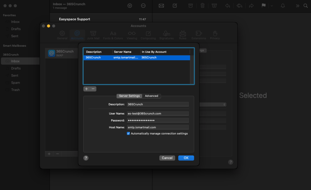
Task: Open the 365Crunch Sent mailbox
Action: point(15,75)
